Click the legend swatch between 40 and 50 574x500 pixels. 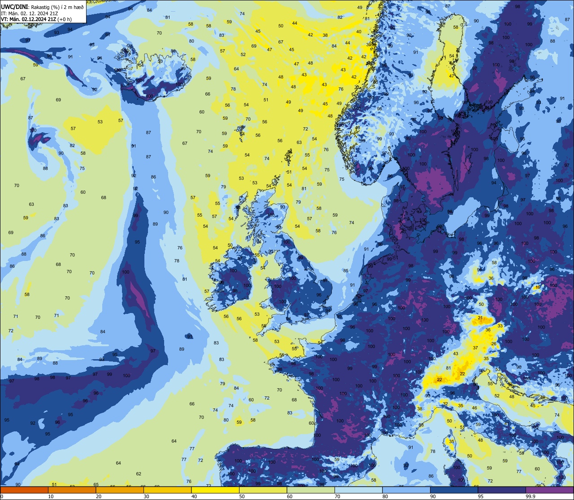[215, 490]
